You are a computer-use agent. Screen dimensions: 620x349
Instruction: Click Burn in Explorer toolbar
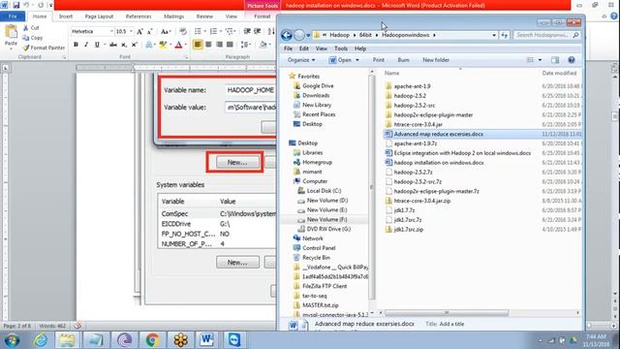tap(403, 60)
